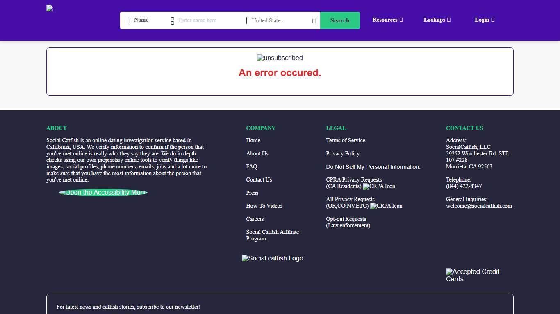Click the CRPA icon beside CA Residents
The height and width of the screenshot is (314, 560).
tap(379, 186)
